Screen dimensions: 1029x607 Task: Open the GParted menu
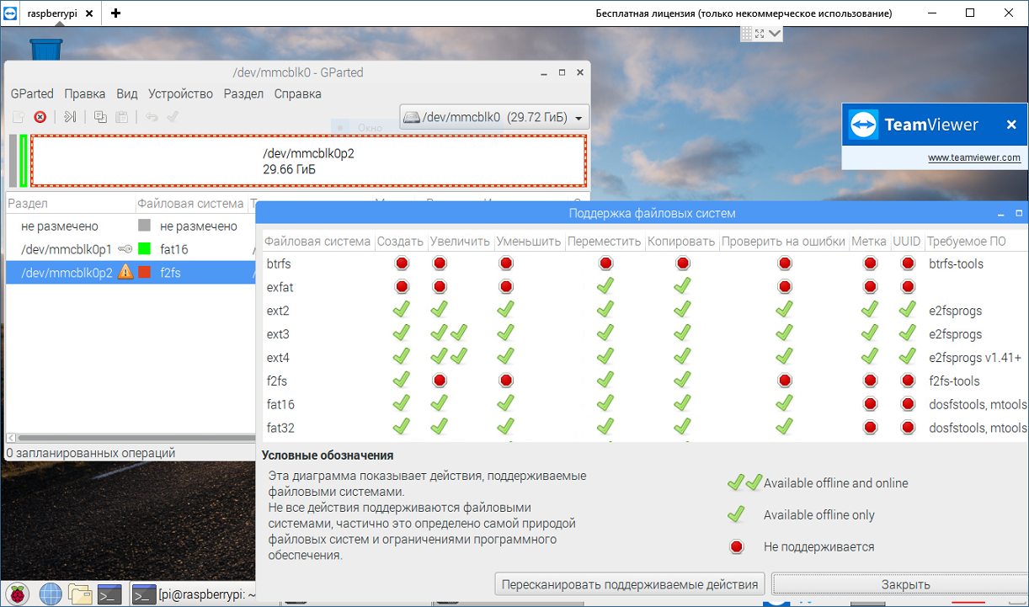(32, 93)
